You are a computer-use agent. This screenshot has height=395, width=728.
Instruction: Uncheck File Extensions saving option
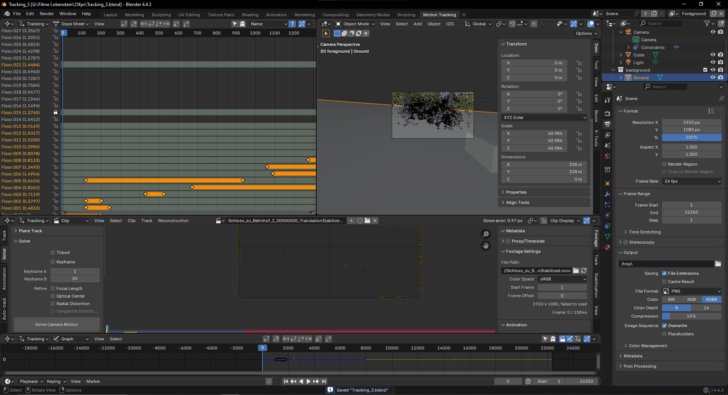(664, 273)
